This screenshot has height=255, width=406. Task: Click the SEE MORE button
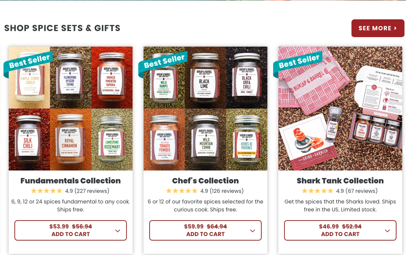click(x=378, y=28)
